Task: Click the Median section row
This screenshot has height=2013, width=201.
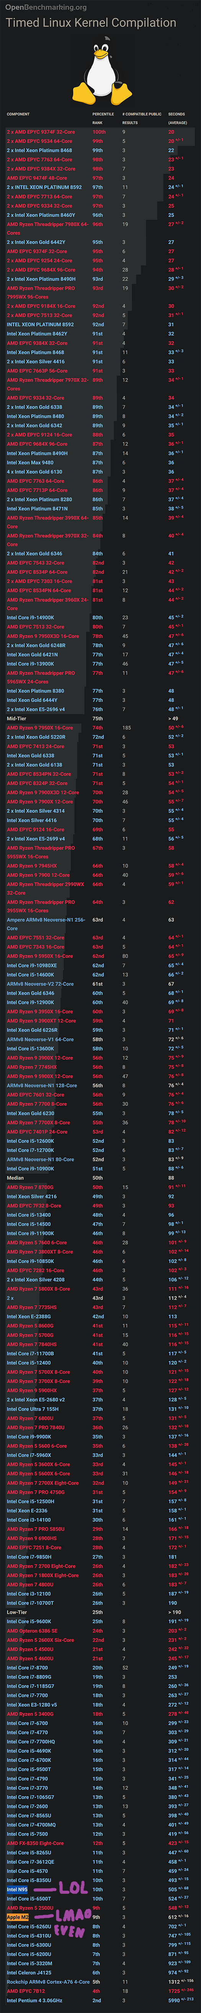Action: (100, 1178)
